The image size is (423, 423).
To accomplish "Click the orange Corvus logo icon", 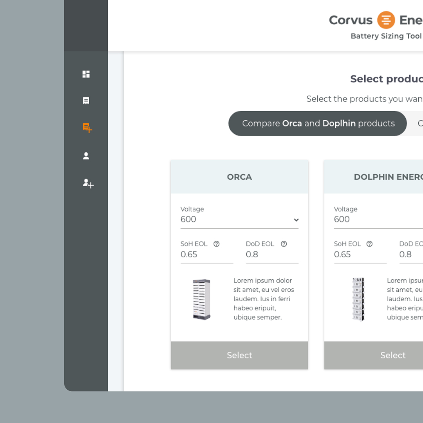I will 386,20.
